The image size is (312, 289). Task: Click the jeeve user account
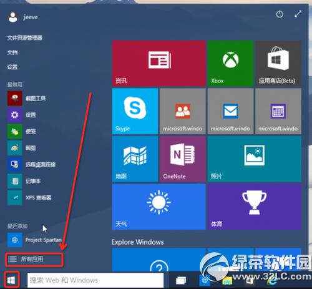pos(23,17)
